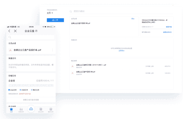Open the 金蝶企业云盘产品报价单.pdf file on mobile
This screenshot has height=119, width=185.
click(27, 50)
